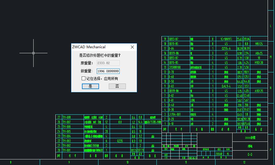
Task: Select the N8X25 remark in row 18
Action: [x=259, y=44]
